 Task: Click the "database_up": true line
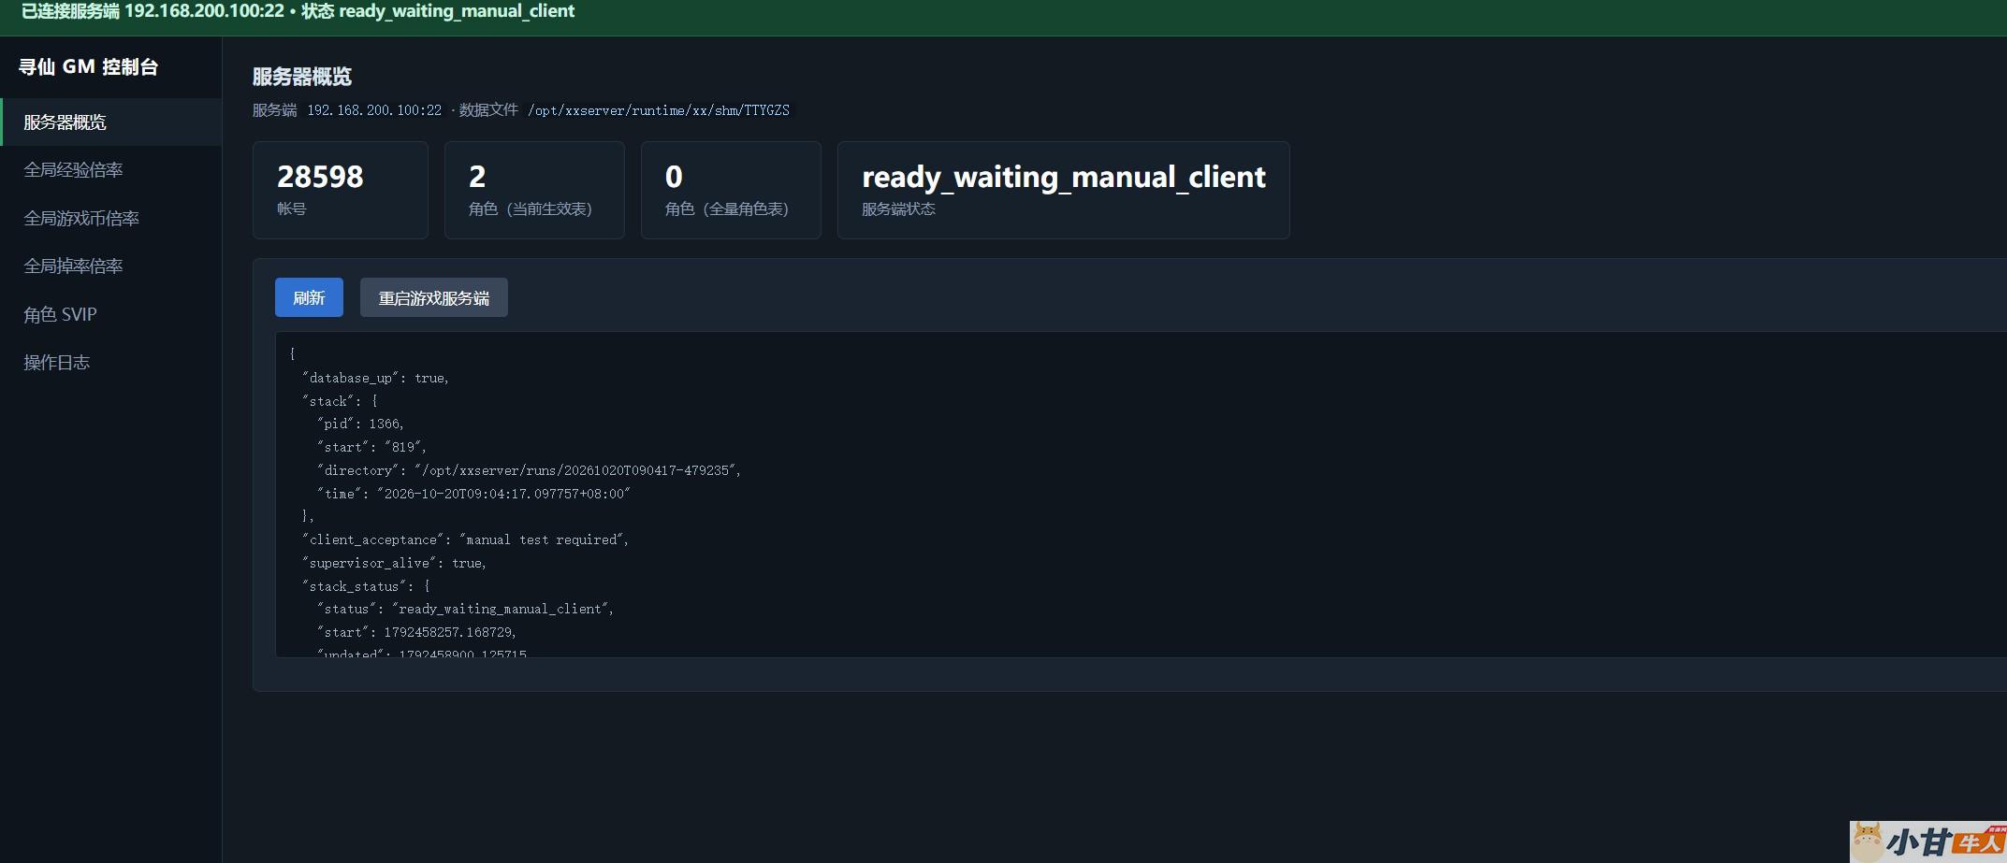tap(375, 378)
